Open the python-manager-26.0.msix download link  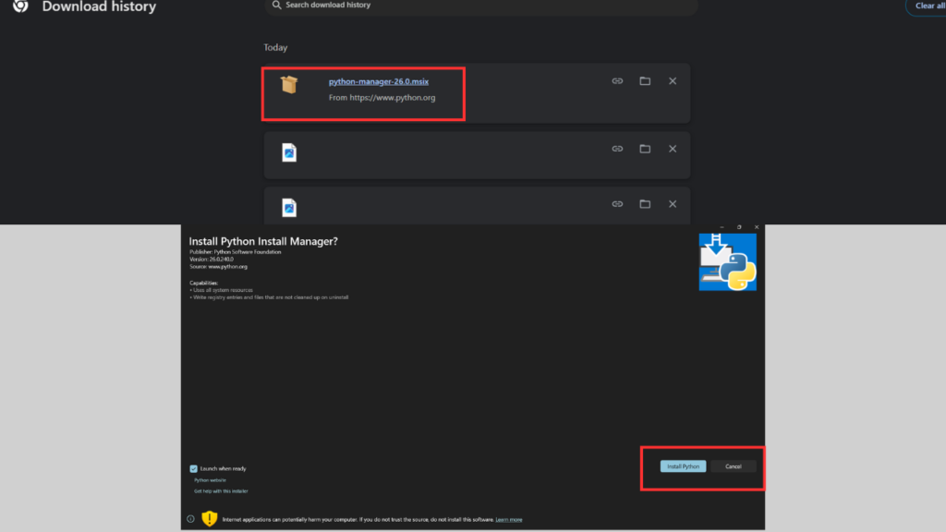(x=378, y=81)
